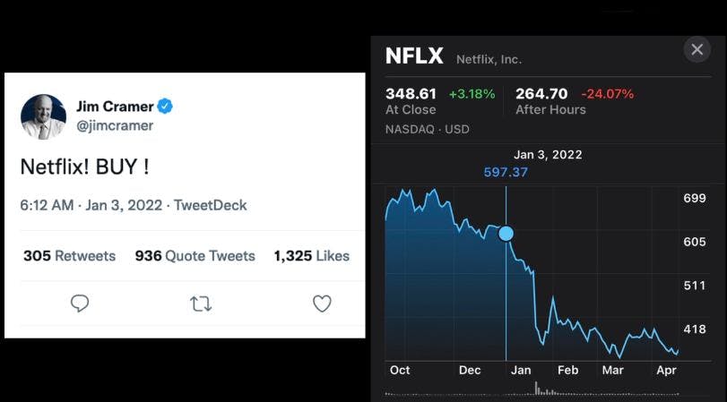Click the 6:12 AM Jan 3, 2022 timestamp

[91, 205]
